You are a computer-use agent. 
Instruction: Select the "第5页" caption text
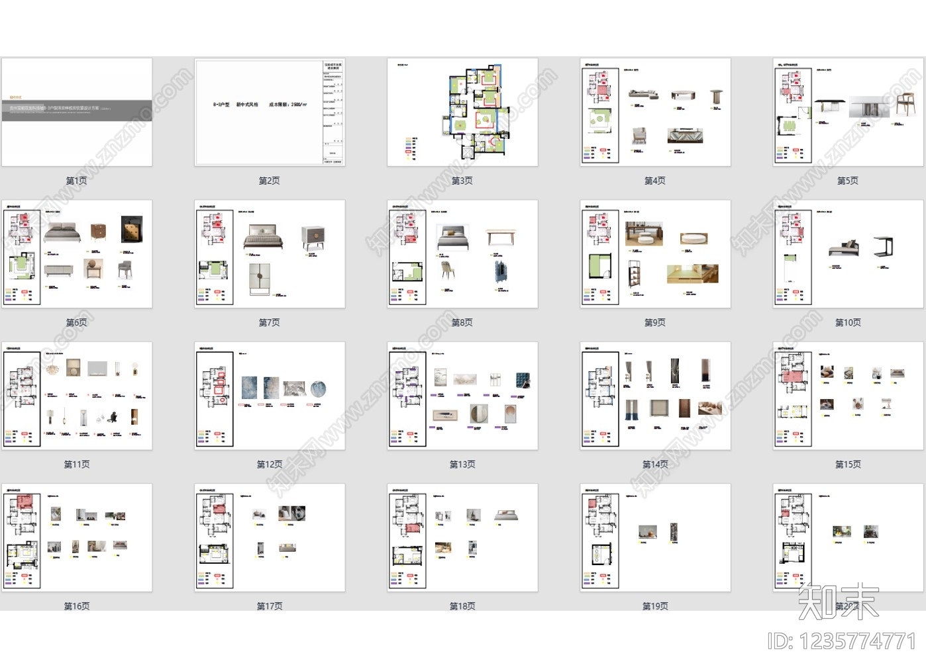tap(848, 181)
